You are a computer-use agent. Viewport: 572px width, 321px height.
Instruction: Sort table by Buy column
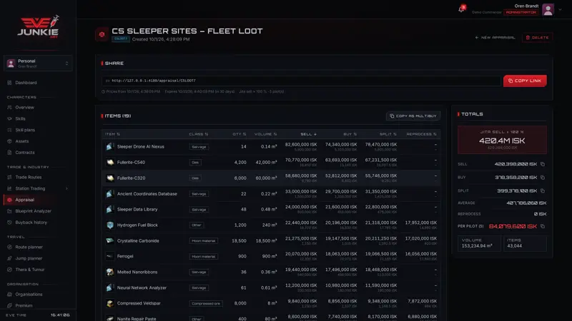click(x=350, y=134)
